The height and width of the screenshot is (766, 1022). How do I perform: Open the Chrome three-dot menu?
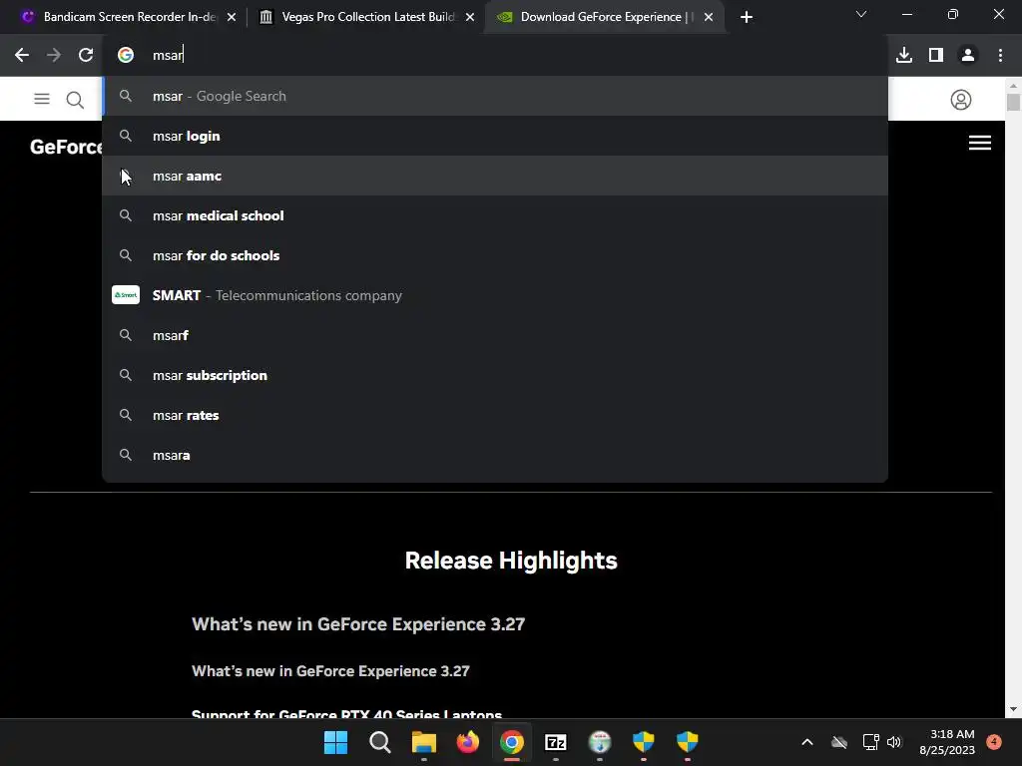pos(1000,56)
